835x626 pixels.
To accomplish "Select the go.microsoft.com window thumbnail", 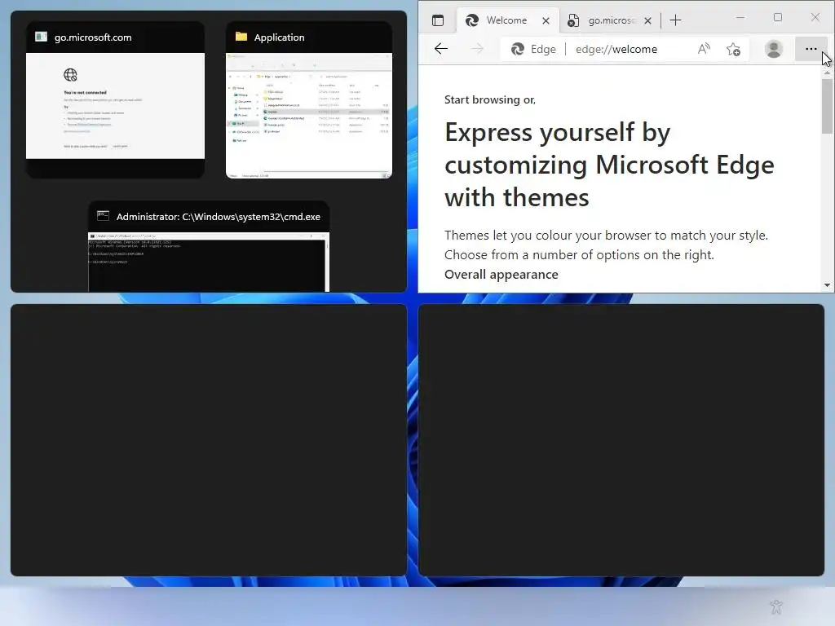I will point(115,100).
